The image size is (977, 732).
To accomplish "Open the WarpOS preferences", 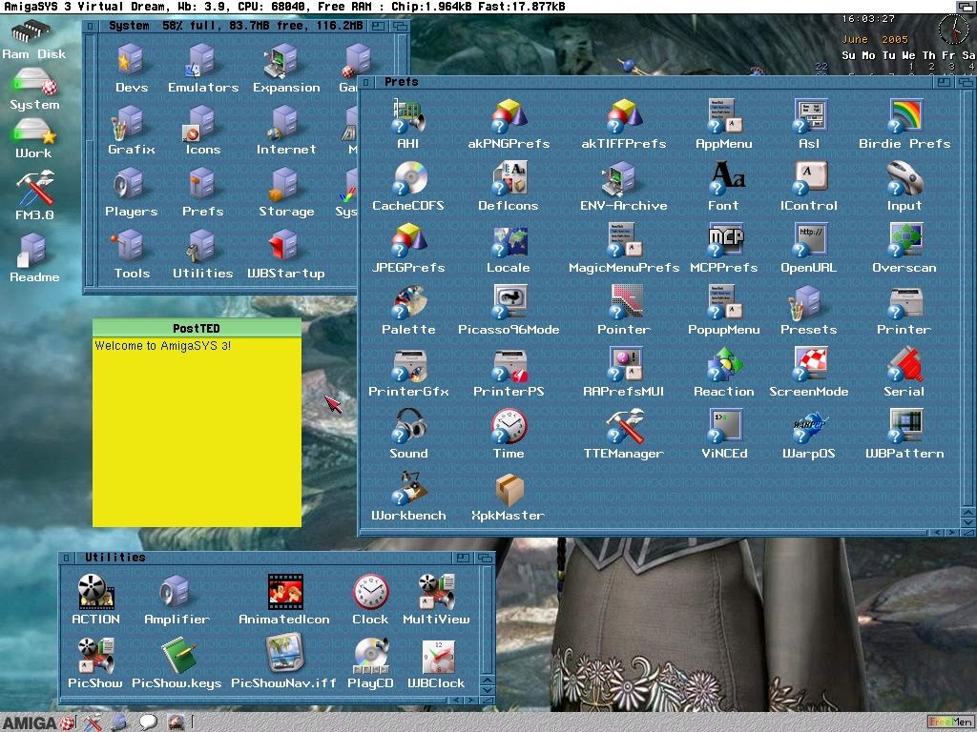I will pos(809,427).
